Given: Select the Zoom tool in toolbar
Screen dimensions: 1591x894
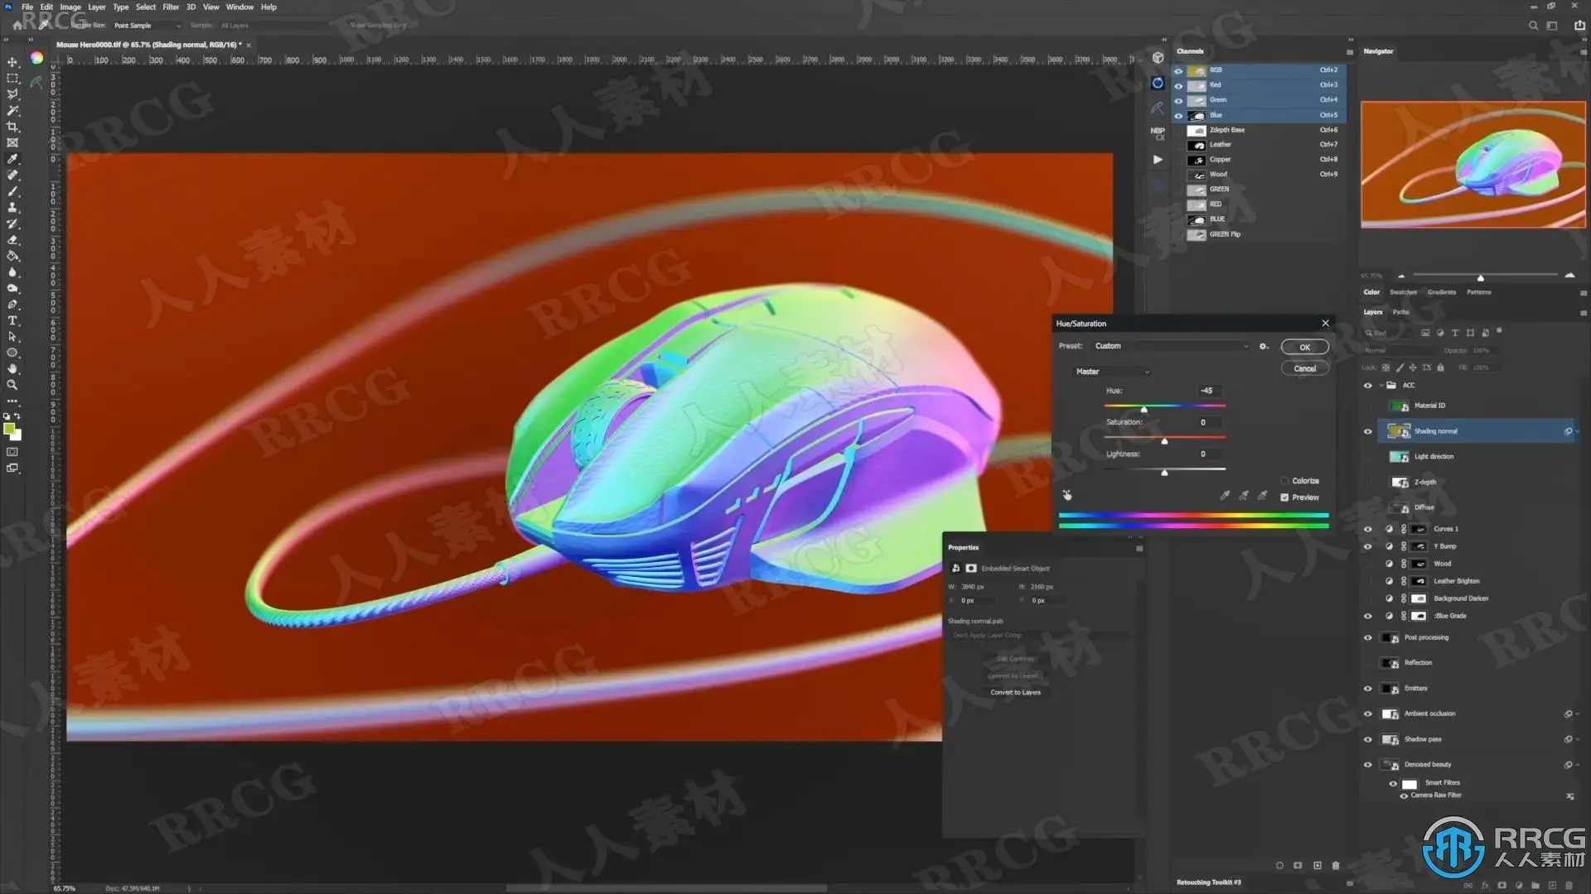Looking at the screenshot, I should 12,385.
